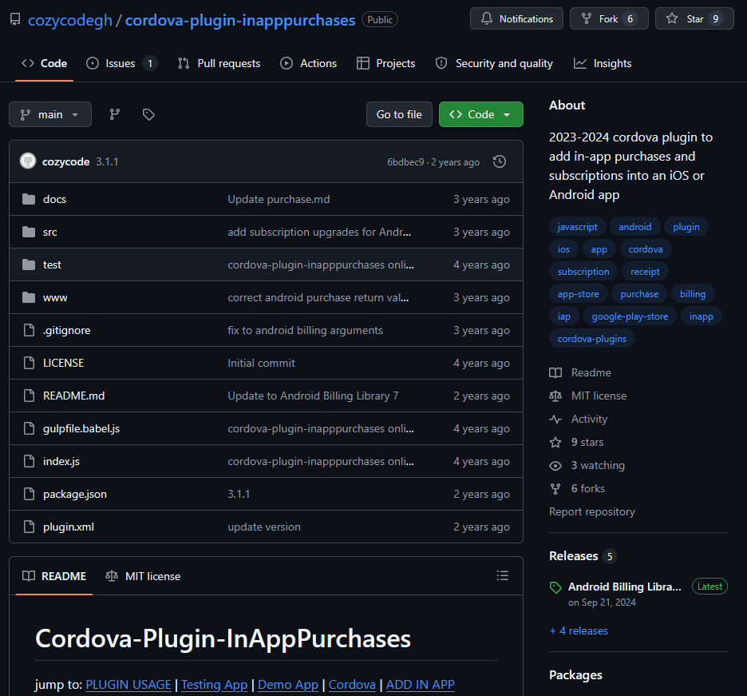Viewport: 747px width, 696px height.
Task: Click the MIT license scales icon
Action: pyautogui.click(x=555, y=396)
